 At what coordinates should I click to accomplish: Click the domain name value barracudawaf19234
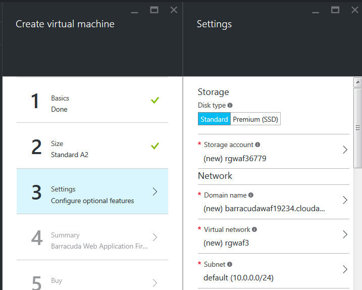[x=264, y=209]
